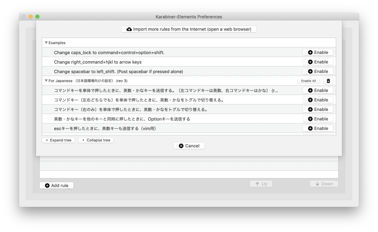Select text 'Change spacebar to left_shift. (Post spacebar if pressed alone)'
Screen dimensions: 378x232
(118, 71)
